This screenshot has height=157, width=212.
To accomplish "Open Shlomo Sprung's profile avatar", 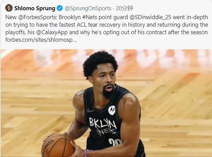I will click(x=9, y=8).
